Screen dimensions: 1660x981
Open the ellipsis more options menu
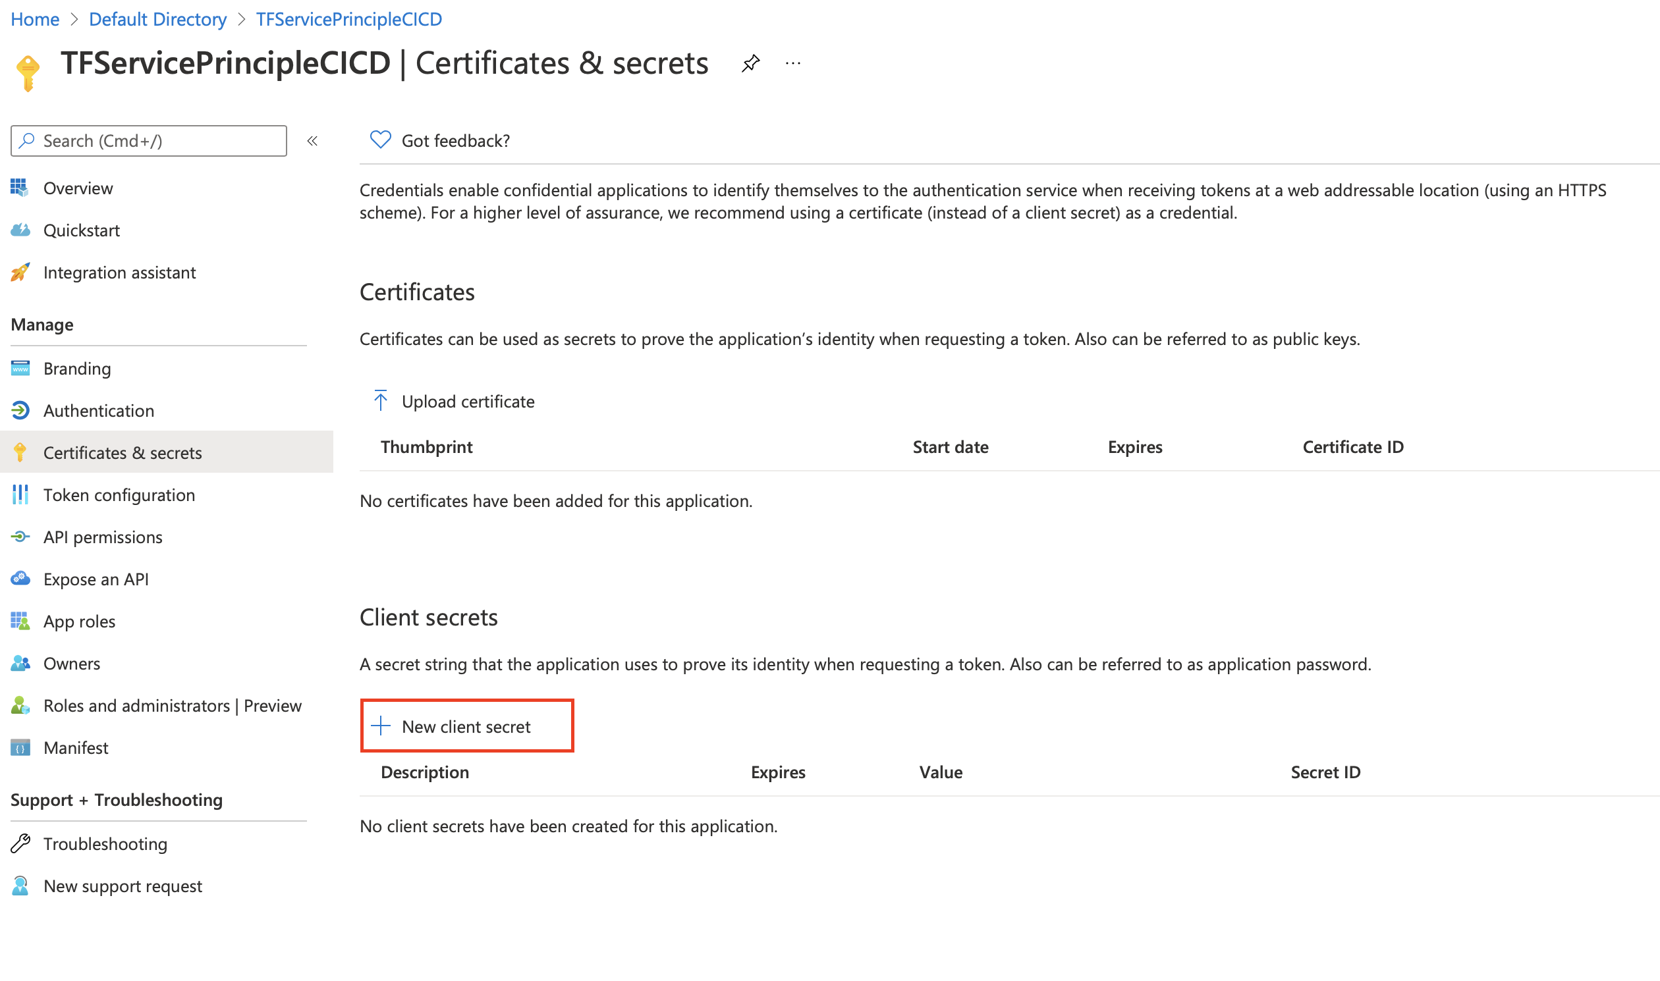coord(792,63)
